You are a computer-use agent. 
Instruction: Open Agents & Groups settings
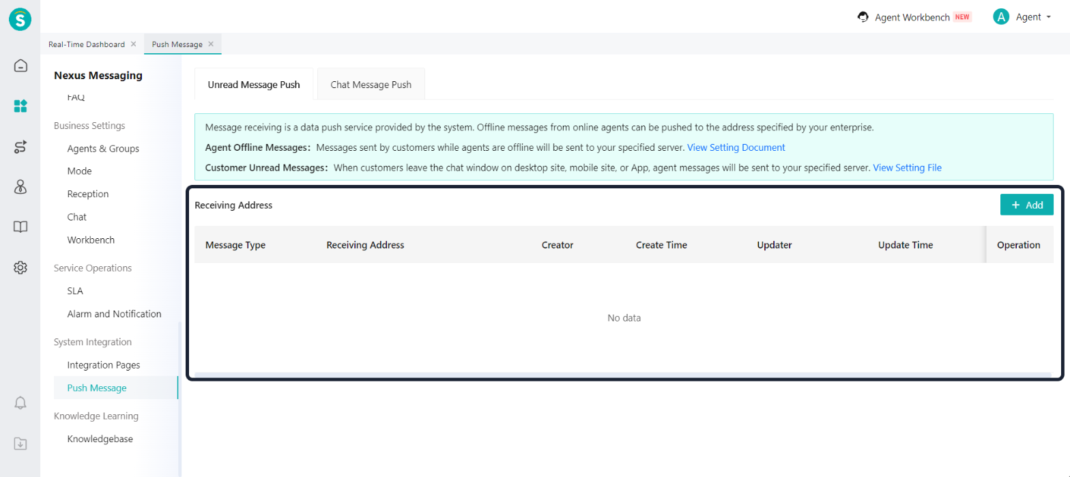pyautogui.click(x=103, y=149)
